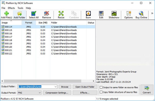Click the Effects... button

pos(85,93)
